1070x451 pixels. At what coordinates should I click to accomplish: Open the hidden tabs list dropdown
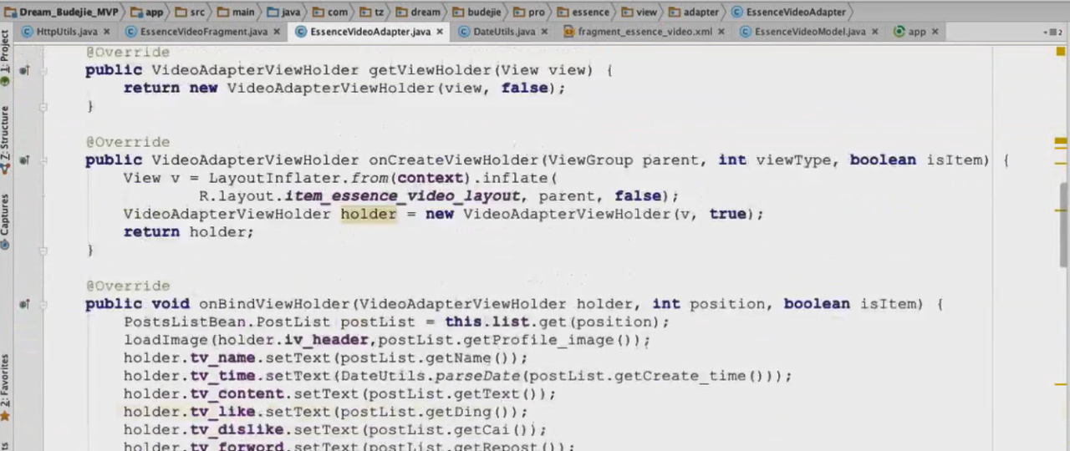1054,32
